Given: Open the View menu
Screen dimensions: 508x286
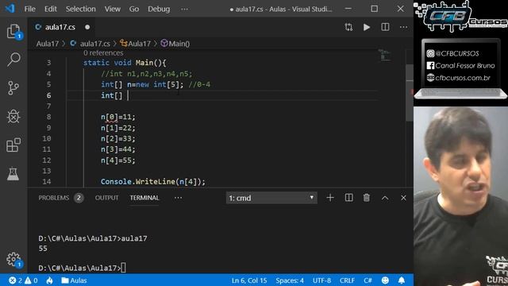Looking at the screenshot, I should point(113,9).
